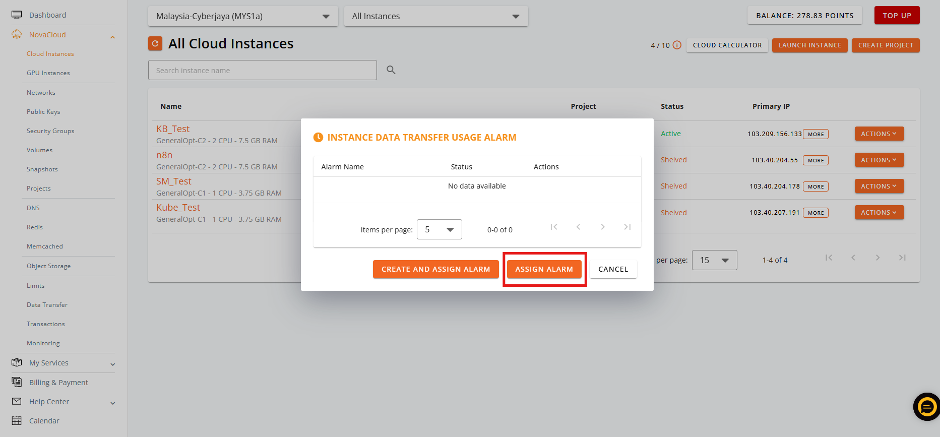Open ACTIONS menu for n8n instance
The width and height of the screenshot is (940, 437).
click(x=879, y=160)
